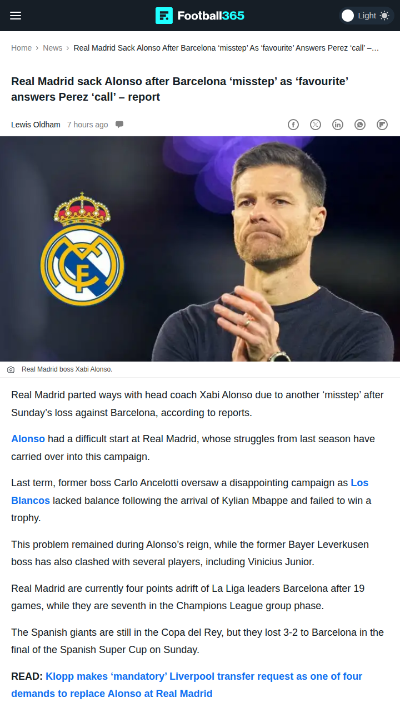Click the Xabi Alonso header image

tap(200, 249)
